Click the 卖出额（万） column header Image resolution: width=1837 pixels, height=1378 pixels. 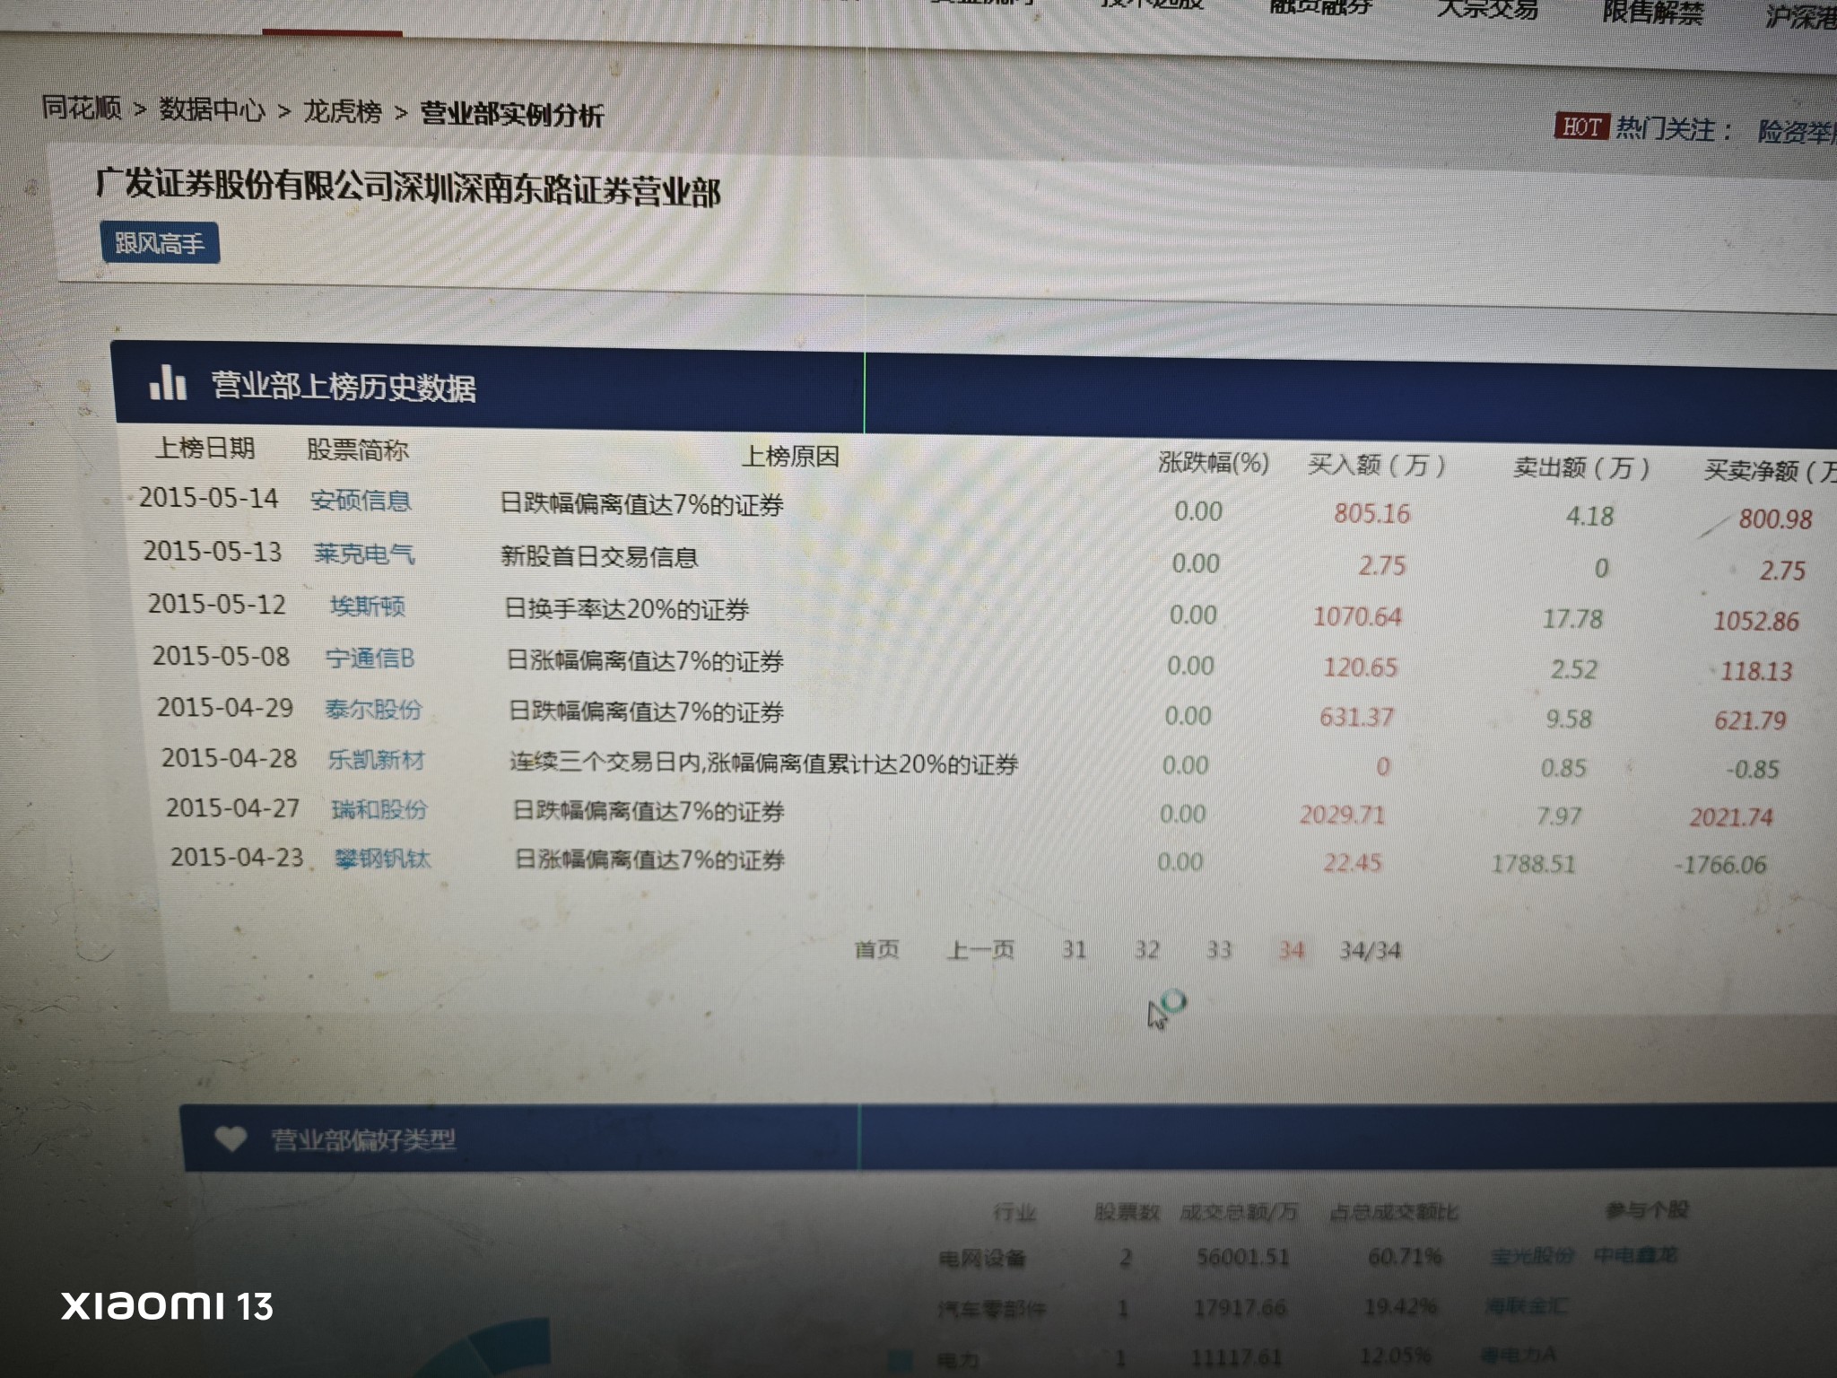[1581, 467]
